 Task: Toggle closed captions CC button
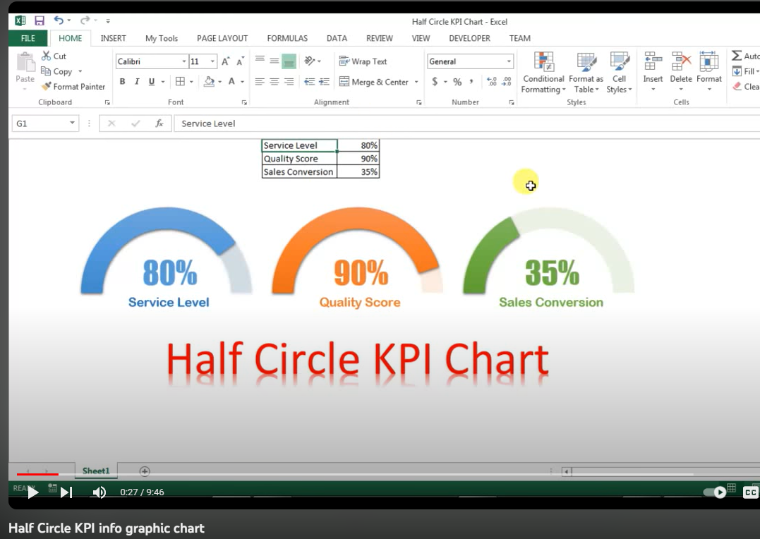750,492
